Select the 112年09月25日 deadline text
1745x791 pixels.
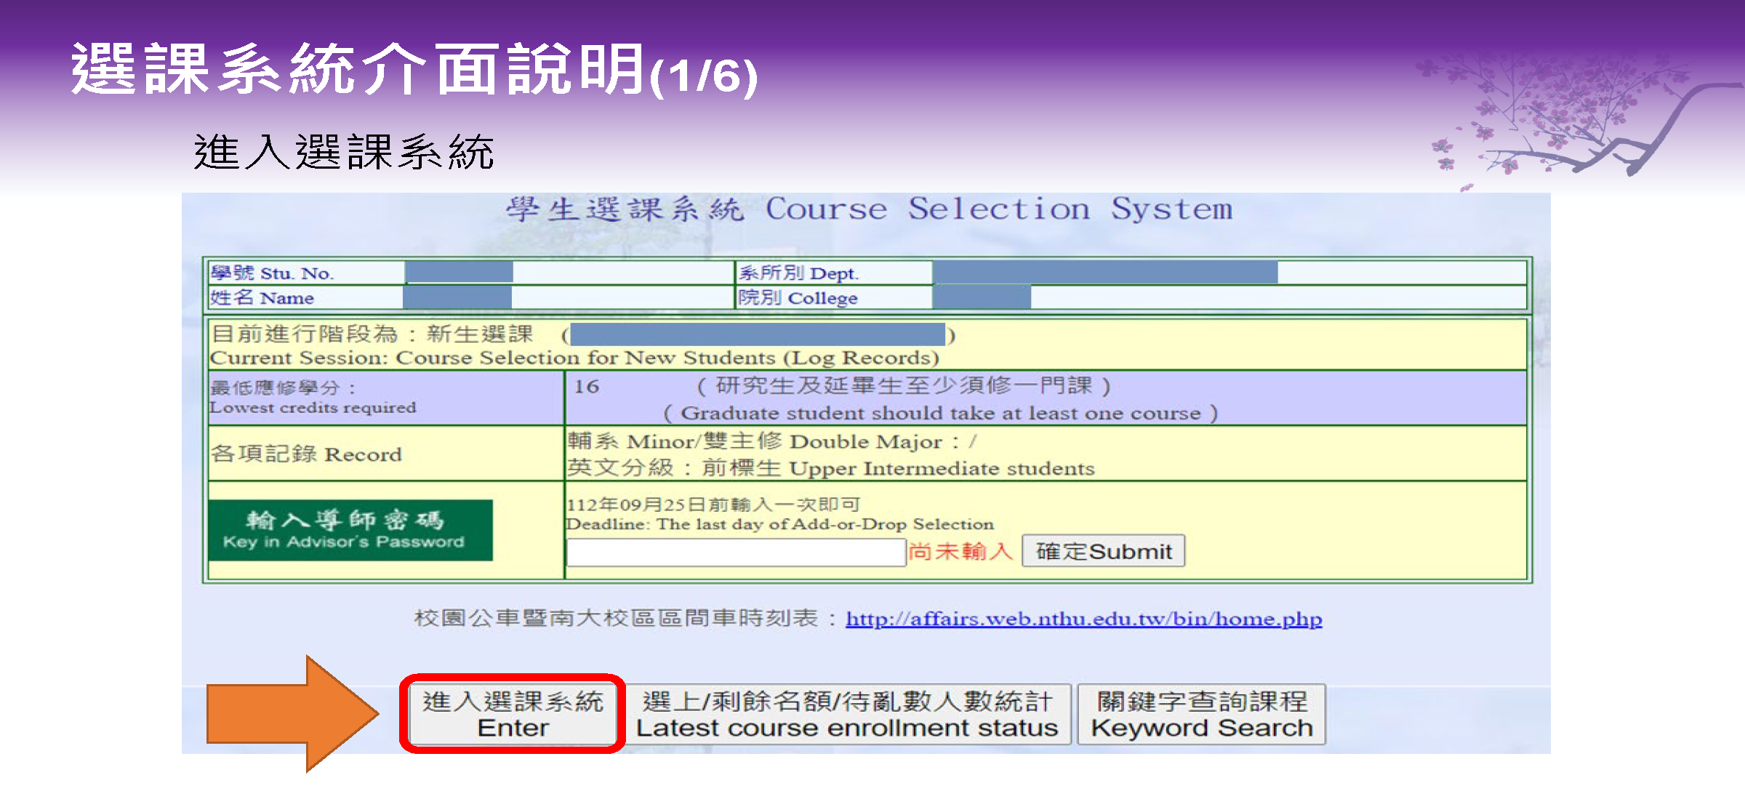tap(713, 505)
